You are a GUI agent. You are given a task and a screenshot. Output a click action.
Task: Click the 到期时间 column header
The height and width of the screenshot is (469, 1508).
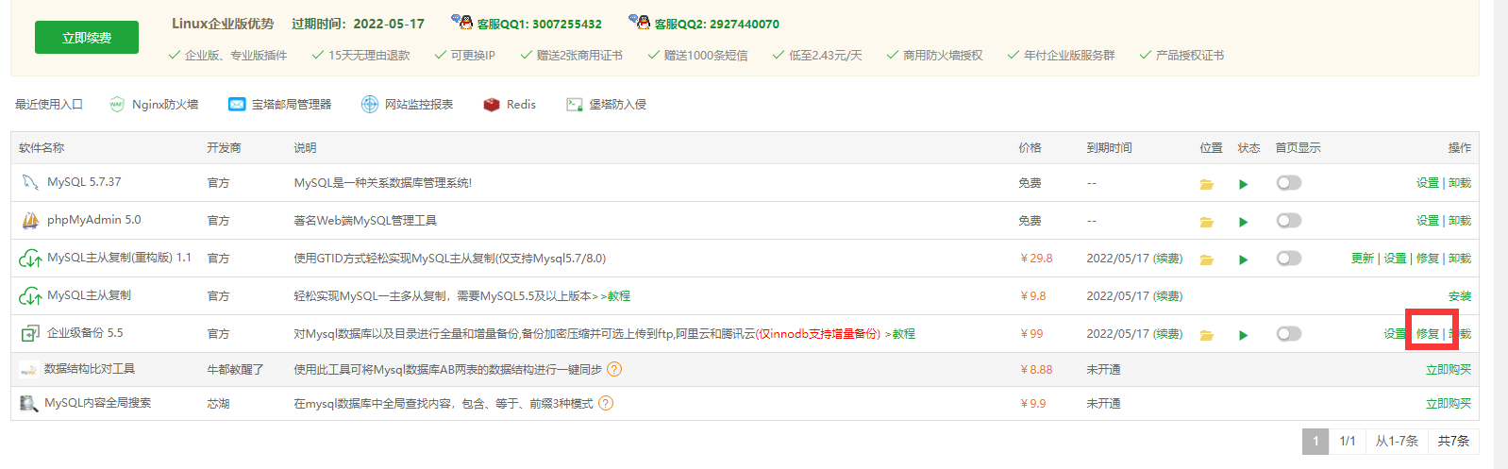[1109, 148]
